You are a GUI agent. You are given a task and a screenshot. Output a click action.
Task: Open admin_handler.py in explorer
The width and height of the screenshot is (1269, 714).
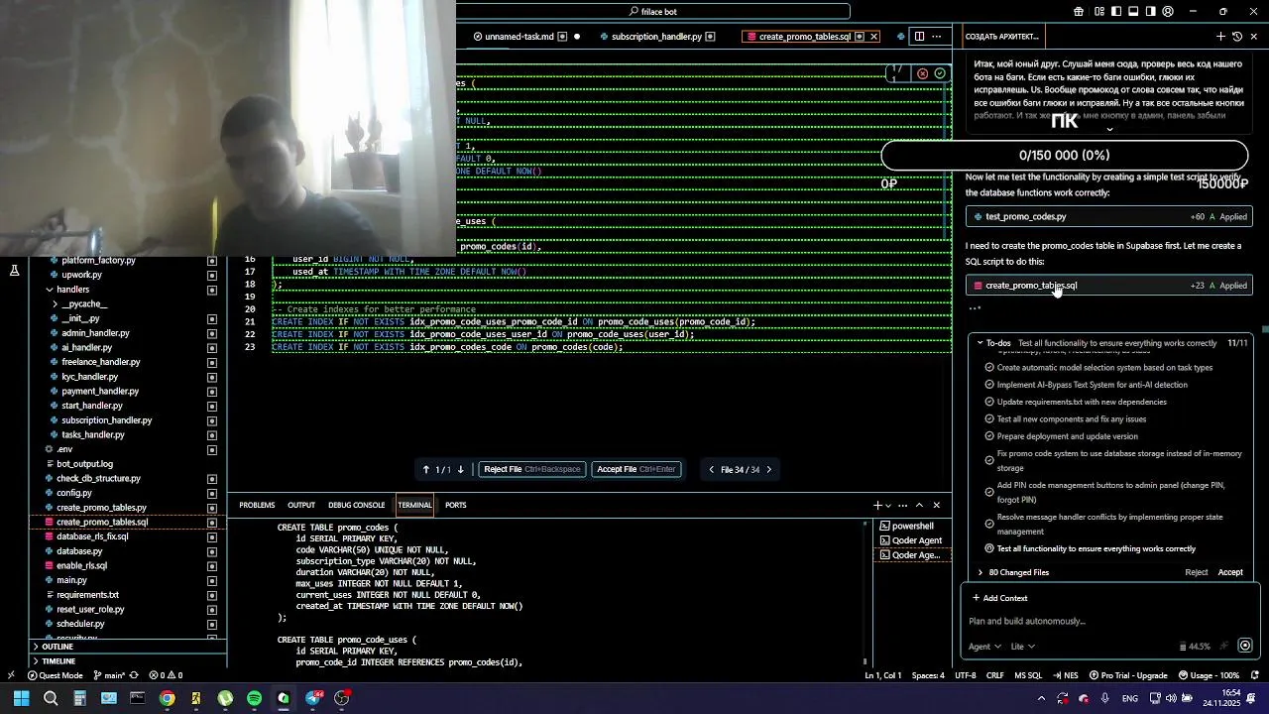(95, 333)
